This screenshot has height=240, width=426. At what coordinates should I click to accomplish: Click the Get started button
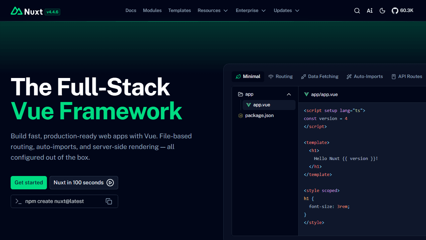(29, 183)
